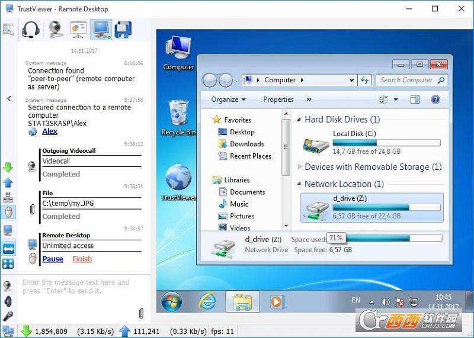Open Computer icon on remote desktop
The width and height of the screenshot is (474, 338).
[x=178, y=53]
